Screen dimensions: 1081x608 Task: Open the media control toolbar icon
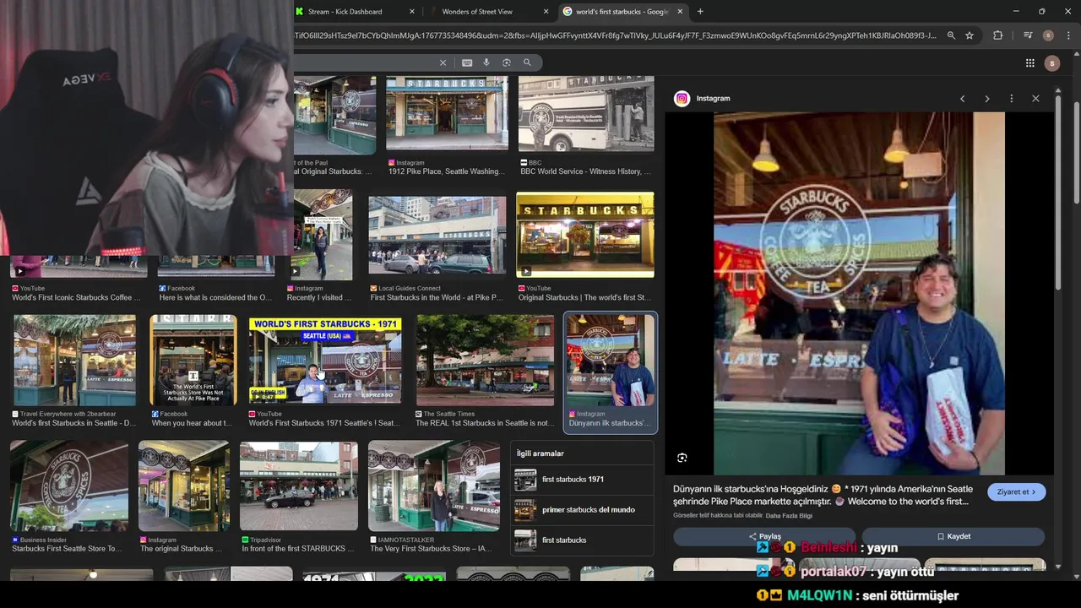[1028, 35]
